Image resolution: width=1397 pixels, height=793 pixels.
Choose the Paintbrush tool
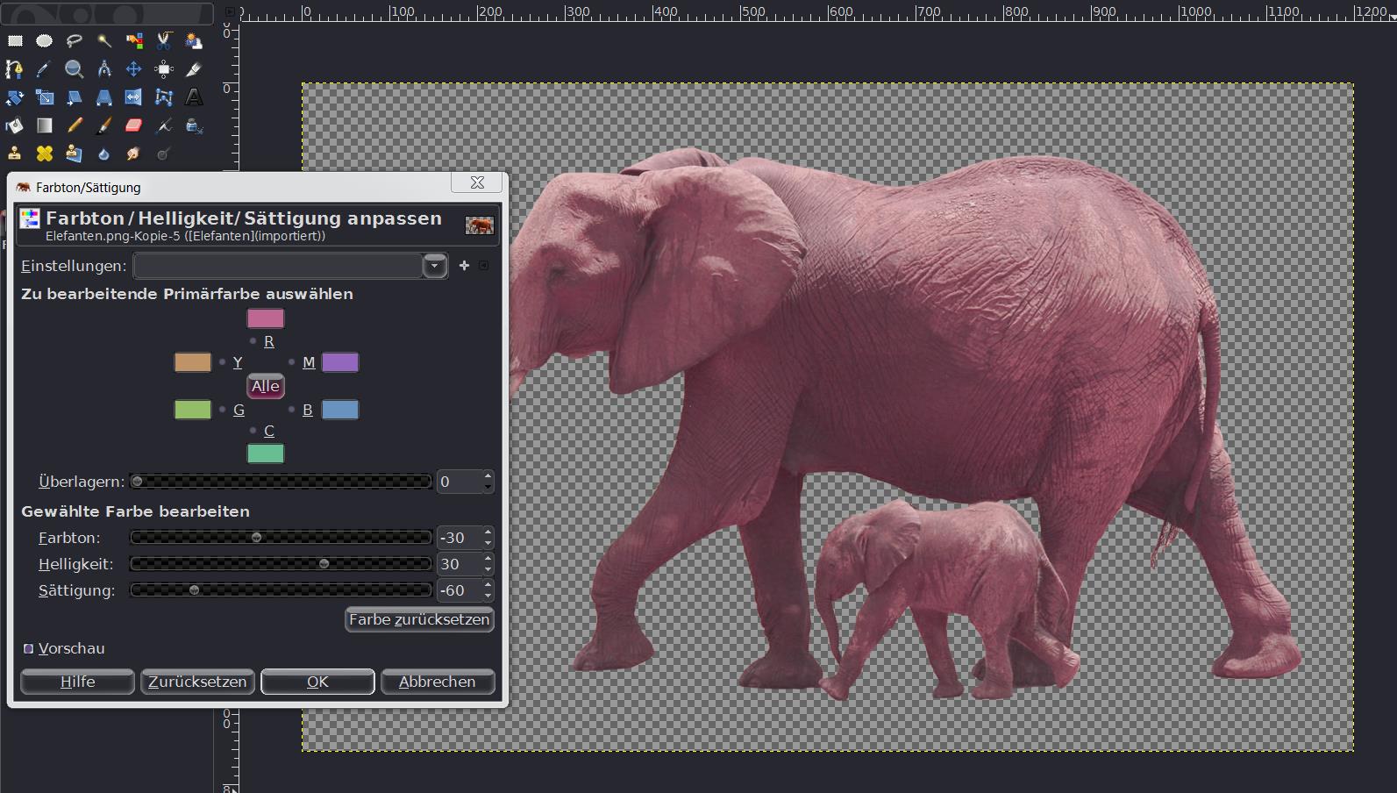click(103, 125)
